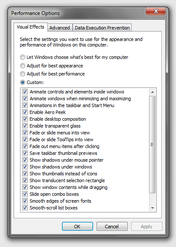Image resolution: width=176 pixels, height=247 pixels.
Task: Uncheck Show thumbnails instead of icons
Action: (25, 174)
